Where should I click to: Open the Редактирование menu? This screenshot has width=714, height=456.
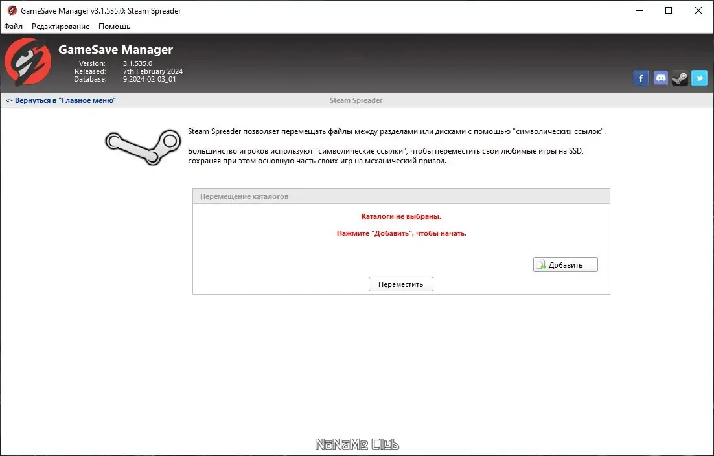60,27
